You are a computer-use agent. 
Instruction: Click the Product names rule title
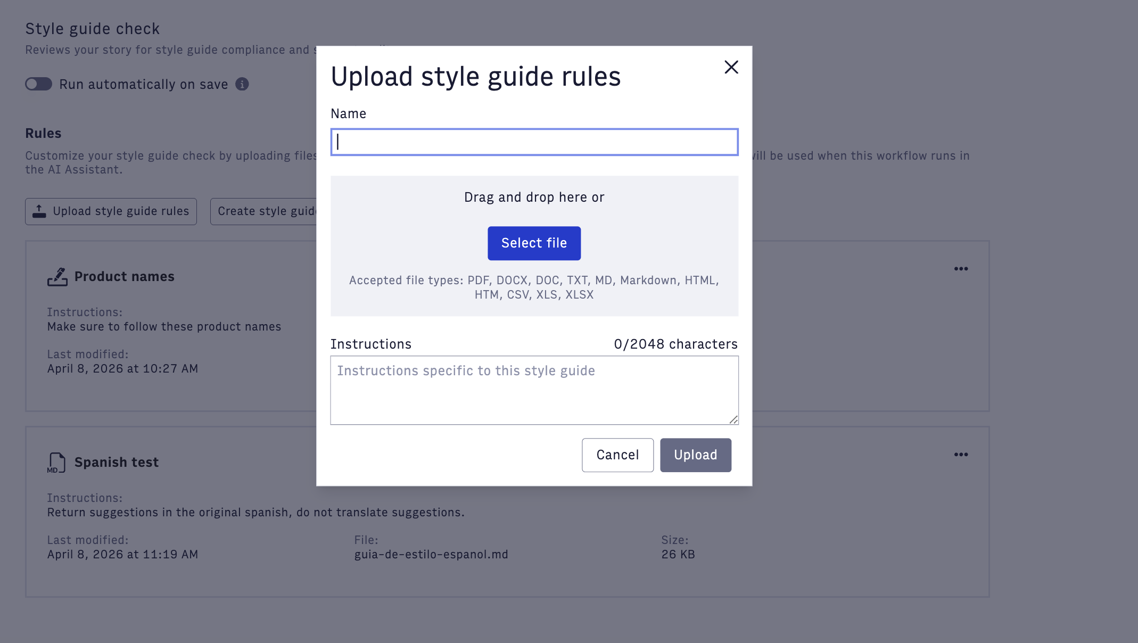tap(125, 277)
